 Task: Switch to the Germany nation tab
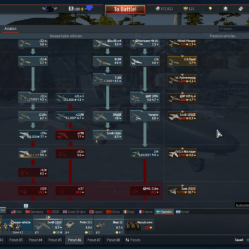point(34,212)
